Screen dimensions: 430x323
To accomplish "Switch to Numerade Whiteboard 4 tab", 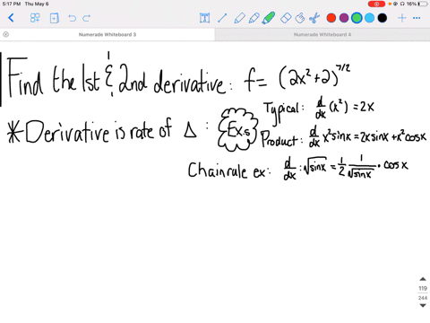I will (x=322, y=34).
